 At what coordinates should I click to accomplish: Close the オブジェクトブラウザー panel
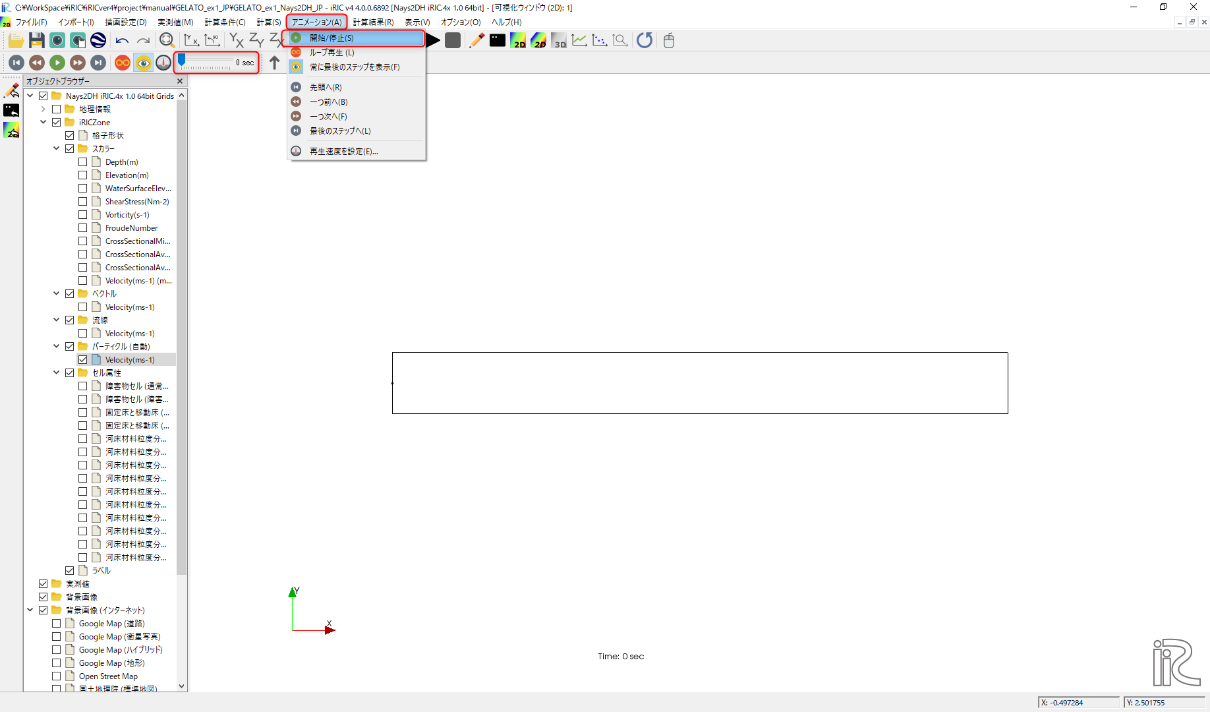tap(180, 81)
